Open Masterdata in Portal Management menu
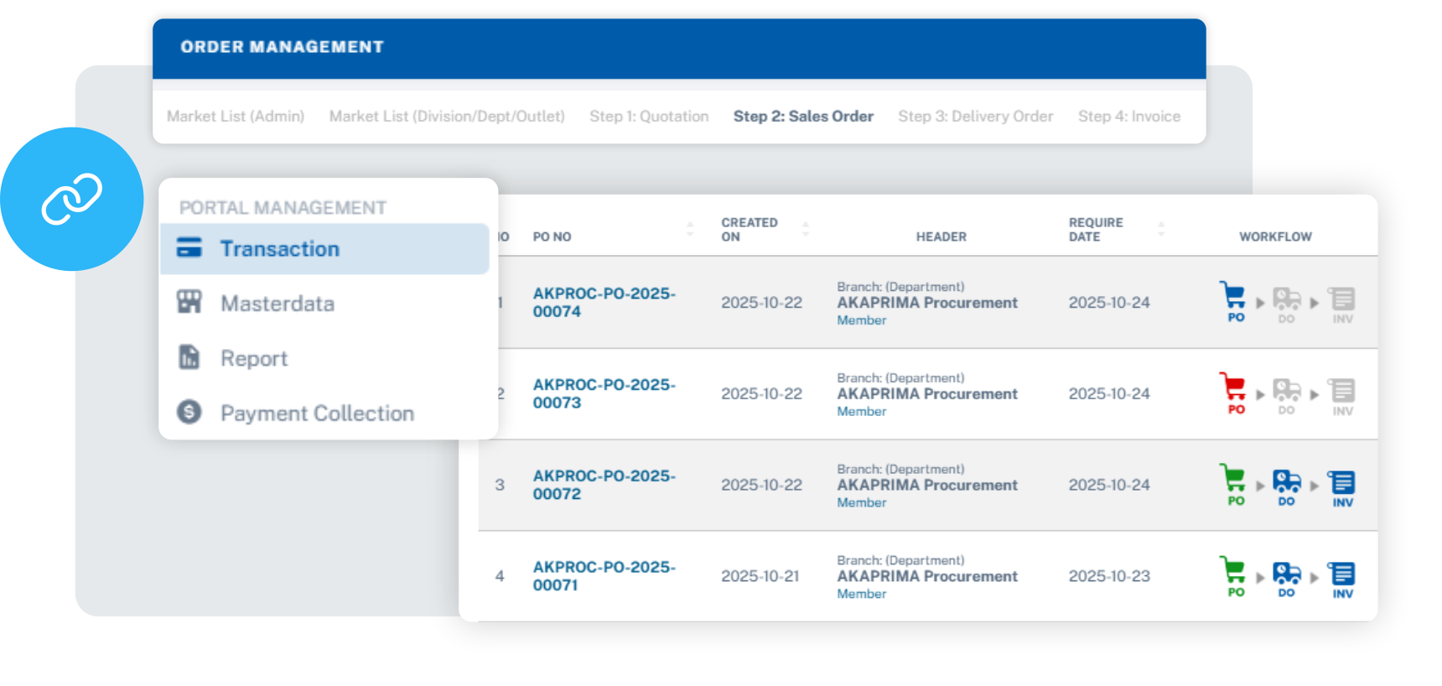Screen dimensions: 1442x686 click(x=277, y=304)
